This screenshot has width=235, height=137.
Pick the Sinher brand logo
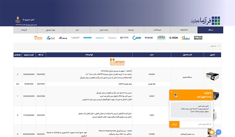(x=186, y=38)
